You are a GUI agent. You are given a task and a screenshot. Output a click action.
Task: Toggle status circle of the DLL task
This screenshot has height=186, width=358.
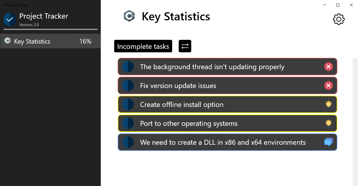128,142
